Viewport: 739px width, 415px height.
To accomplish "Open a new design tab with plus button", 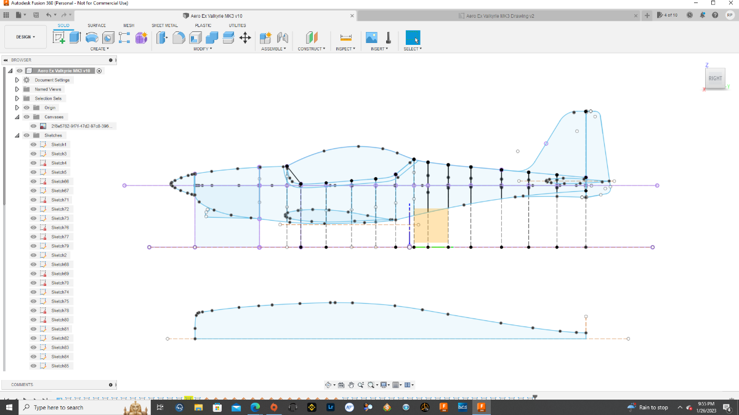I will point(647,15).
